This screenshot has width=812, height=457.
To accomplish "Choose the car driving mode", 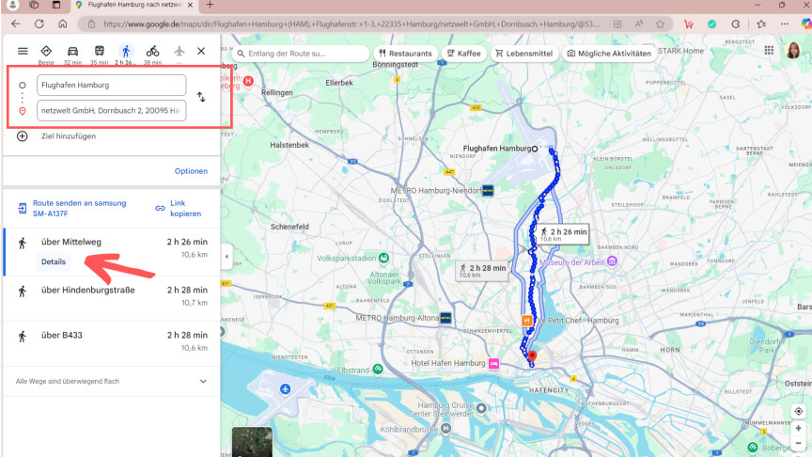I will (x=72, y=52).
